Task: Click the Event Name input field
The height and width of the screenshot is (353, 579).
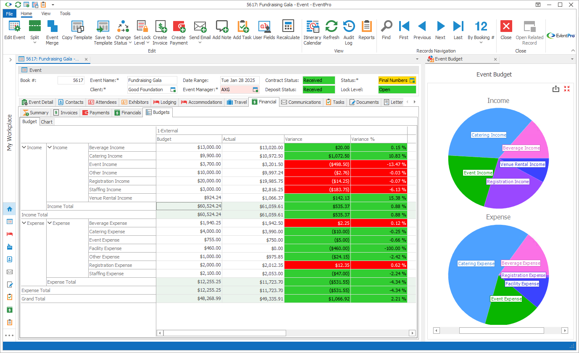Action: (152, 80)
